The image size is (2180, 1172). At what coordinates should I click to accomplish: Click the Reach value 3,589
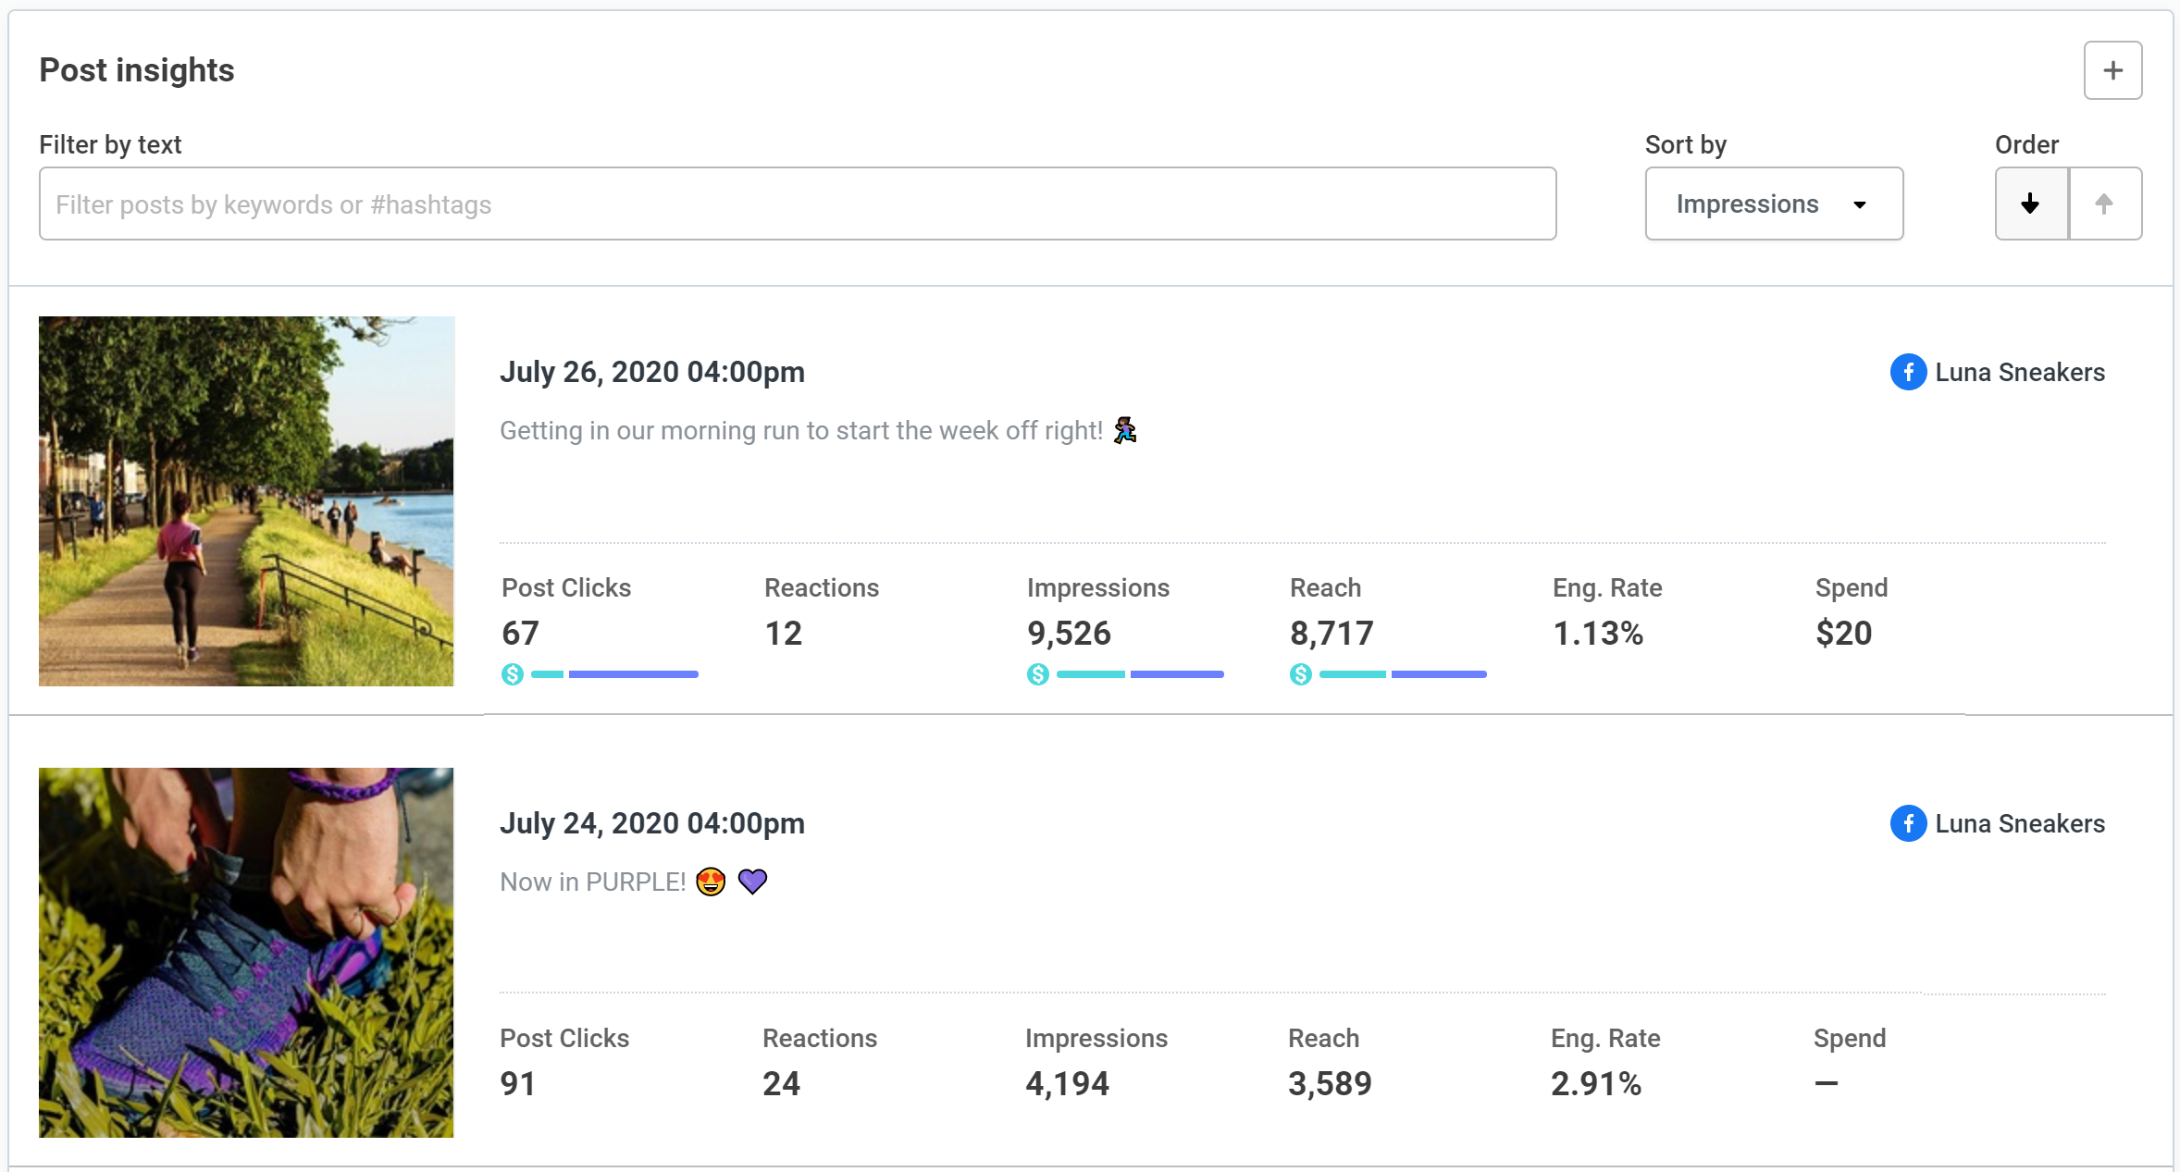click(1330, 1084)
